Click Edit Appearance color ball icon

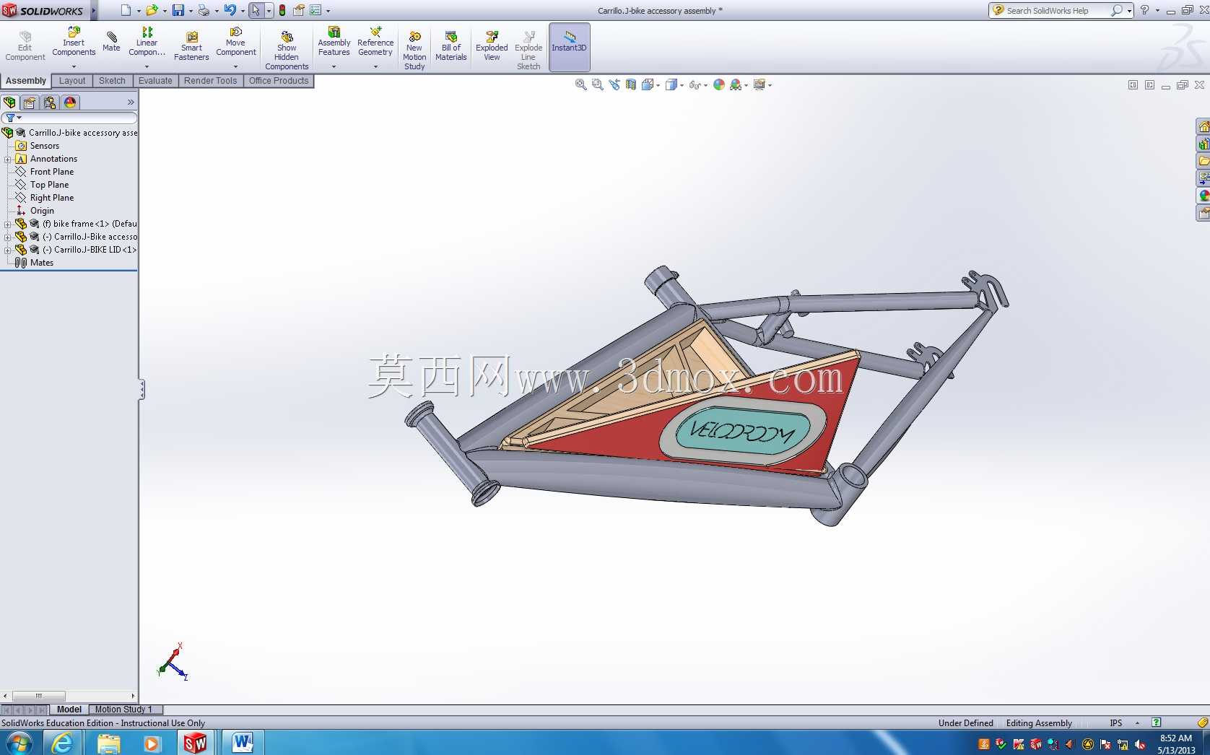pos(719,85)
